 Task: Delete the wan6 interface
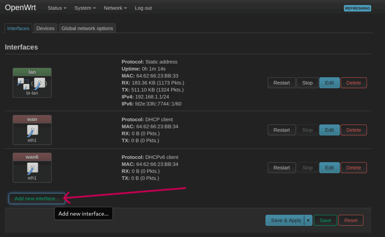pos(353,168)
